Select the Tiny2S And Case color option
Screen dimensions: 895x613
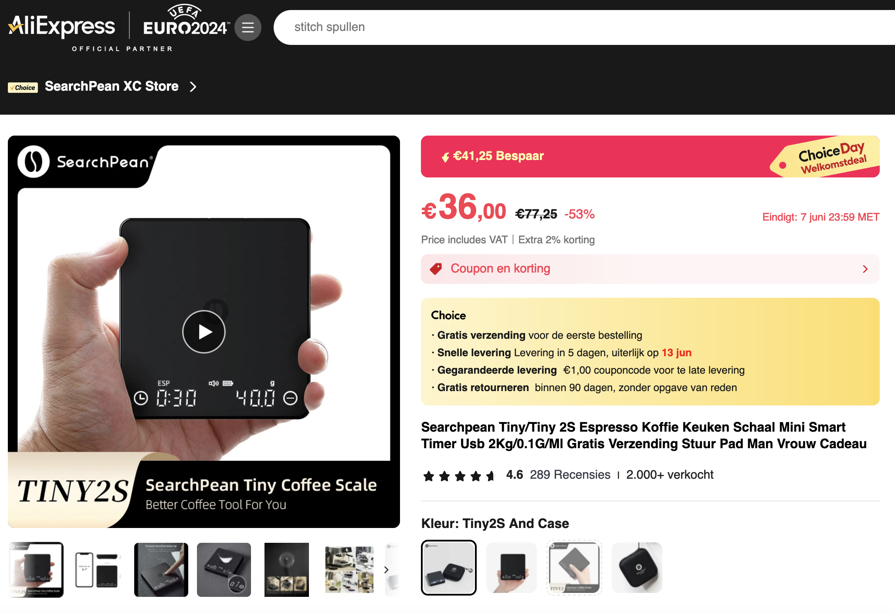(x=449, y=568)
